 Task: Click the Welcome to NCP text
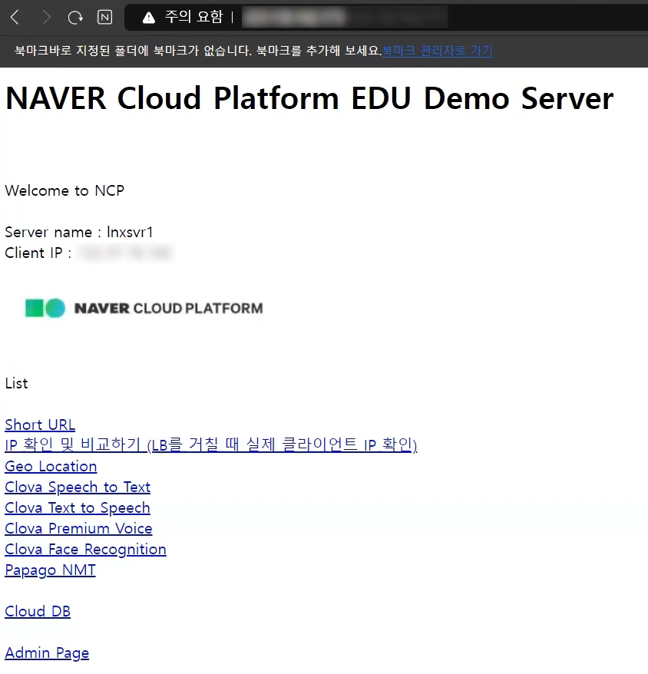[64, 190]
